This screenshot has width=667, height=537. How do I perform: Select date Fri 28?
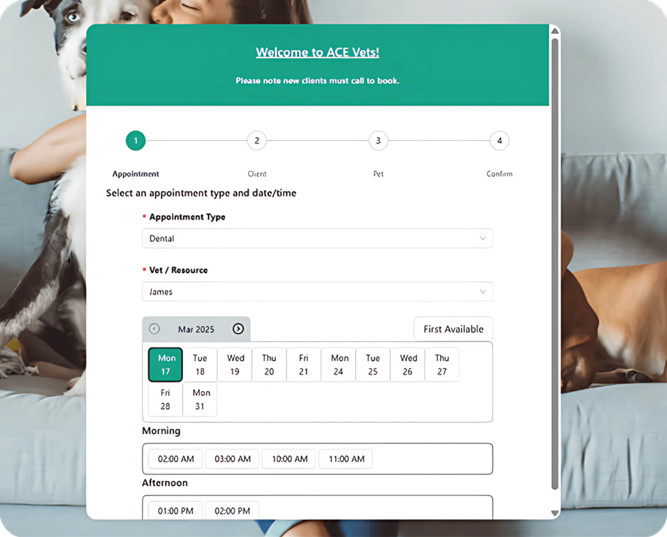click(x=165, y=399)
